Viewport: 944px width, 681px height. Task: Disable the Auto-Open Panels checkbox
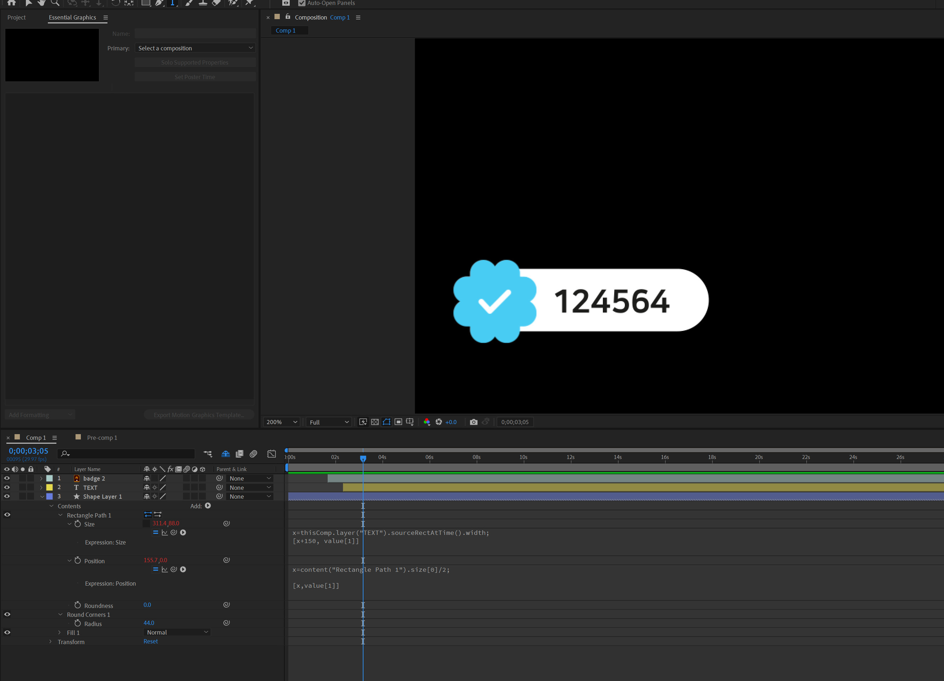pyautogui.click(x=301, y=3)
